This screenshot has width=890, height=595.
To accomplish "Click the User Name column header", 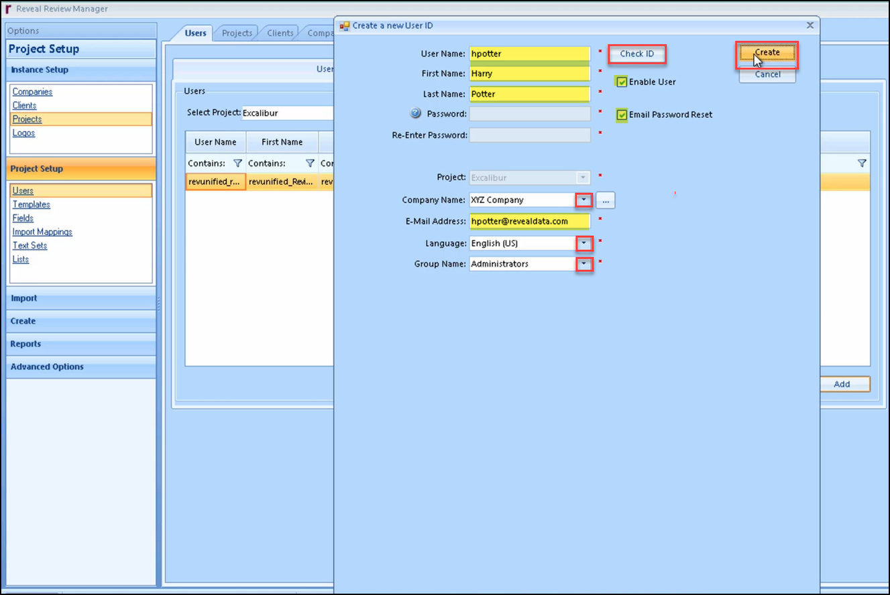I will (215, 142).
